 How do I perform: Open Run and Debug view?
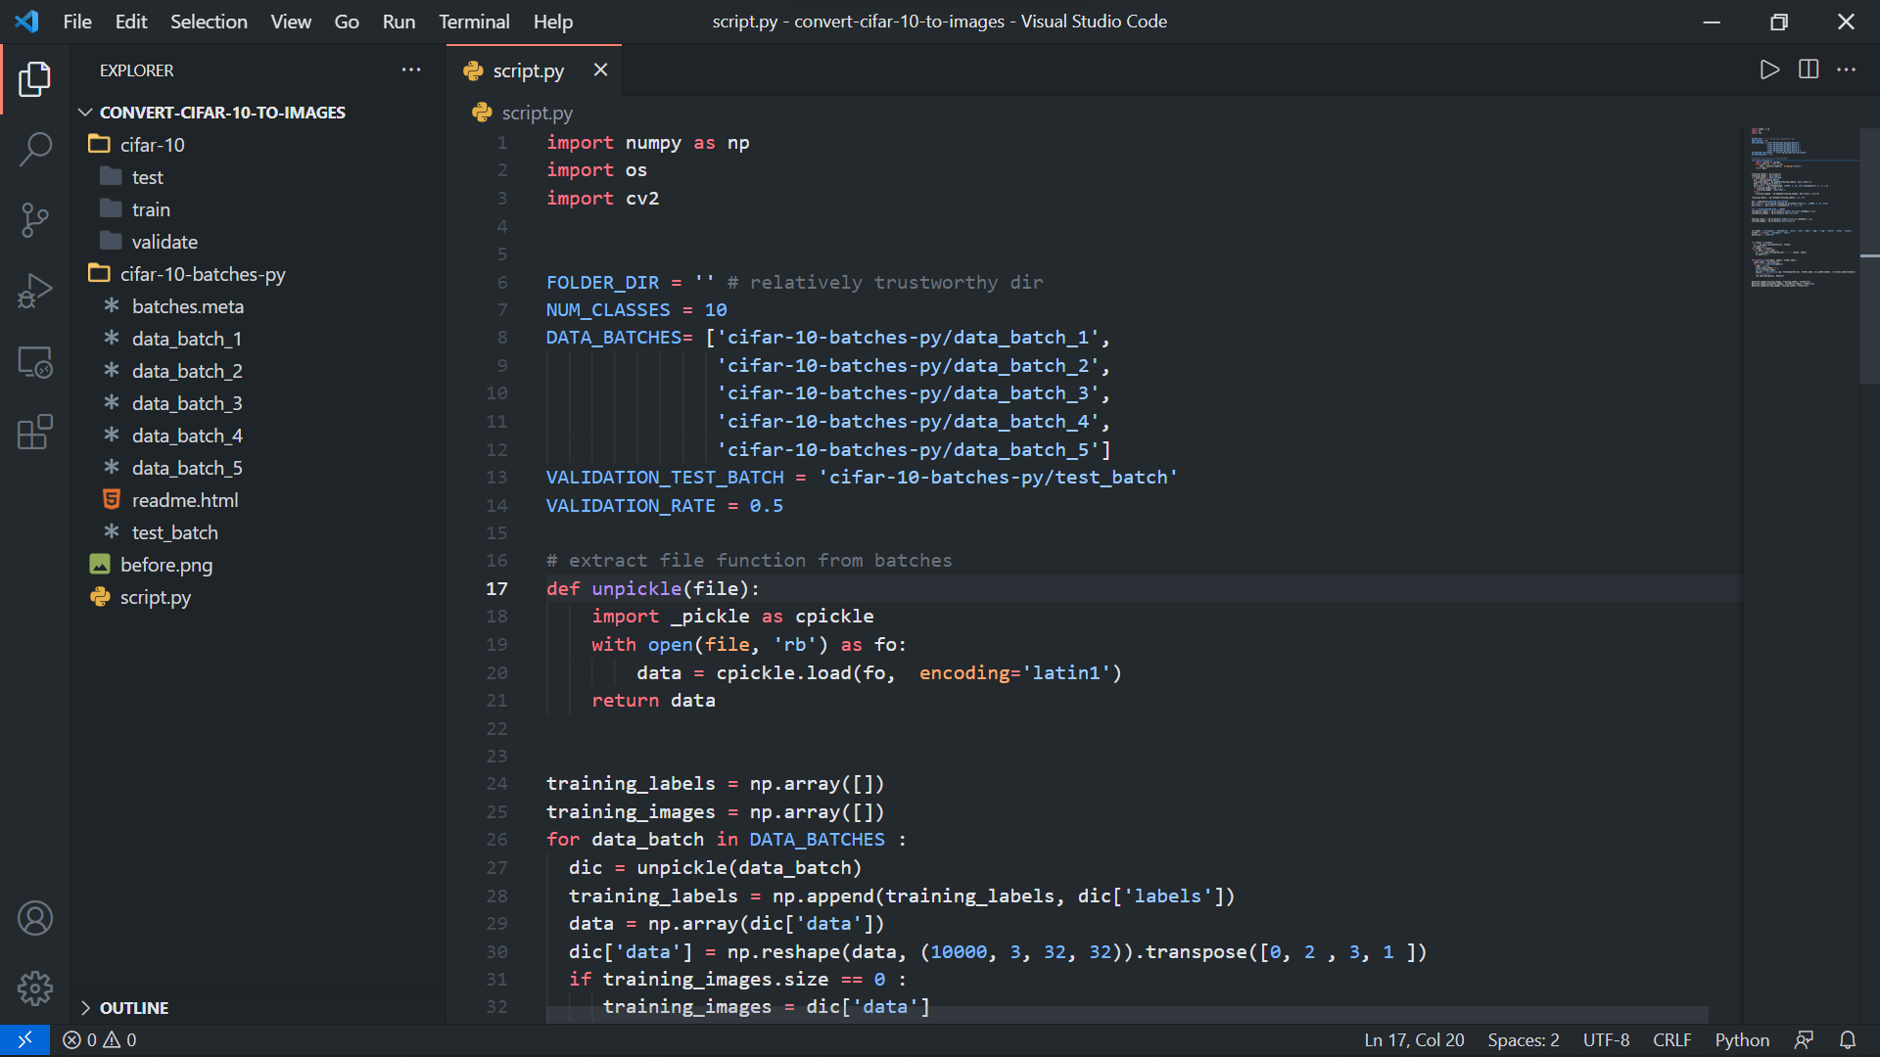(x=35, y=291)
